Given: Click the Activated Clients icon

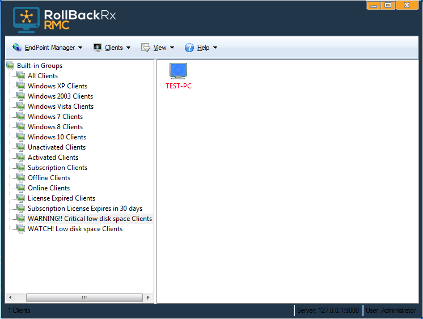Looking at the screenshot, I should (x=20, y=158).
